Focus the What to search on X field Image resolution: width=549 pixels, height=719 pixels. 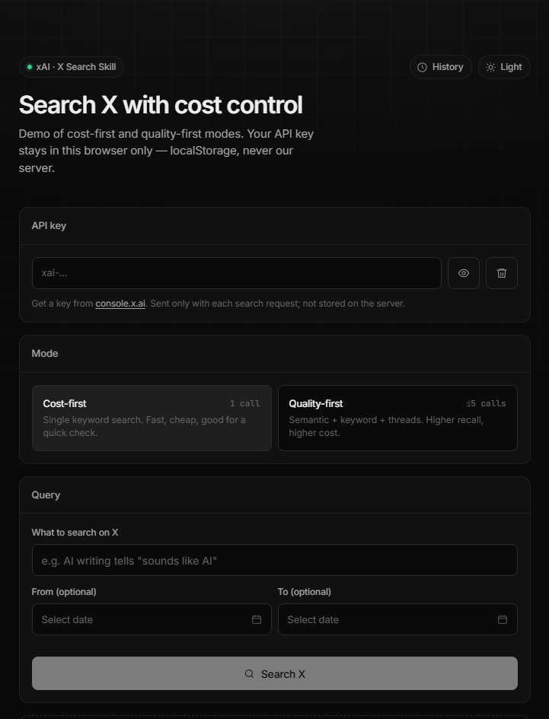pyautogui.click(x=274, y=560)
